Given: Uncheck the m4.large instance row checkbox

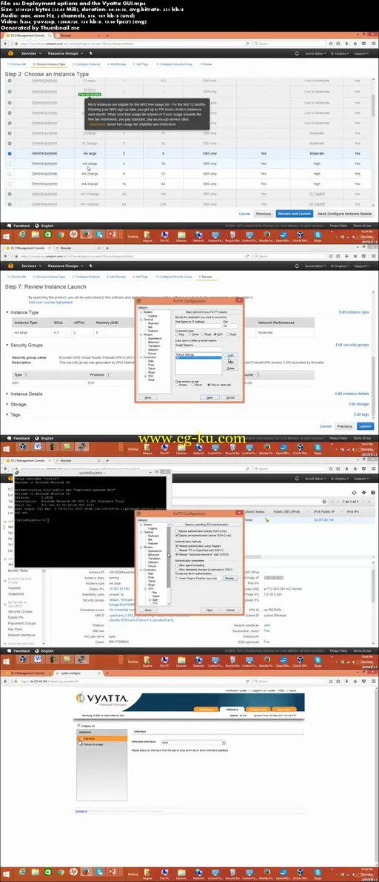Looking at the screenshot, I should click(x=10, y=153).
